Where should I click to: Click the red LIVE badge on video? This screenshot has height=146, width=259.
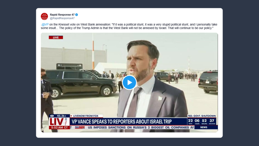point(56,38)
